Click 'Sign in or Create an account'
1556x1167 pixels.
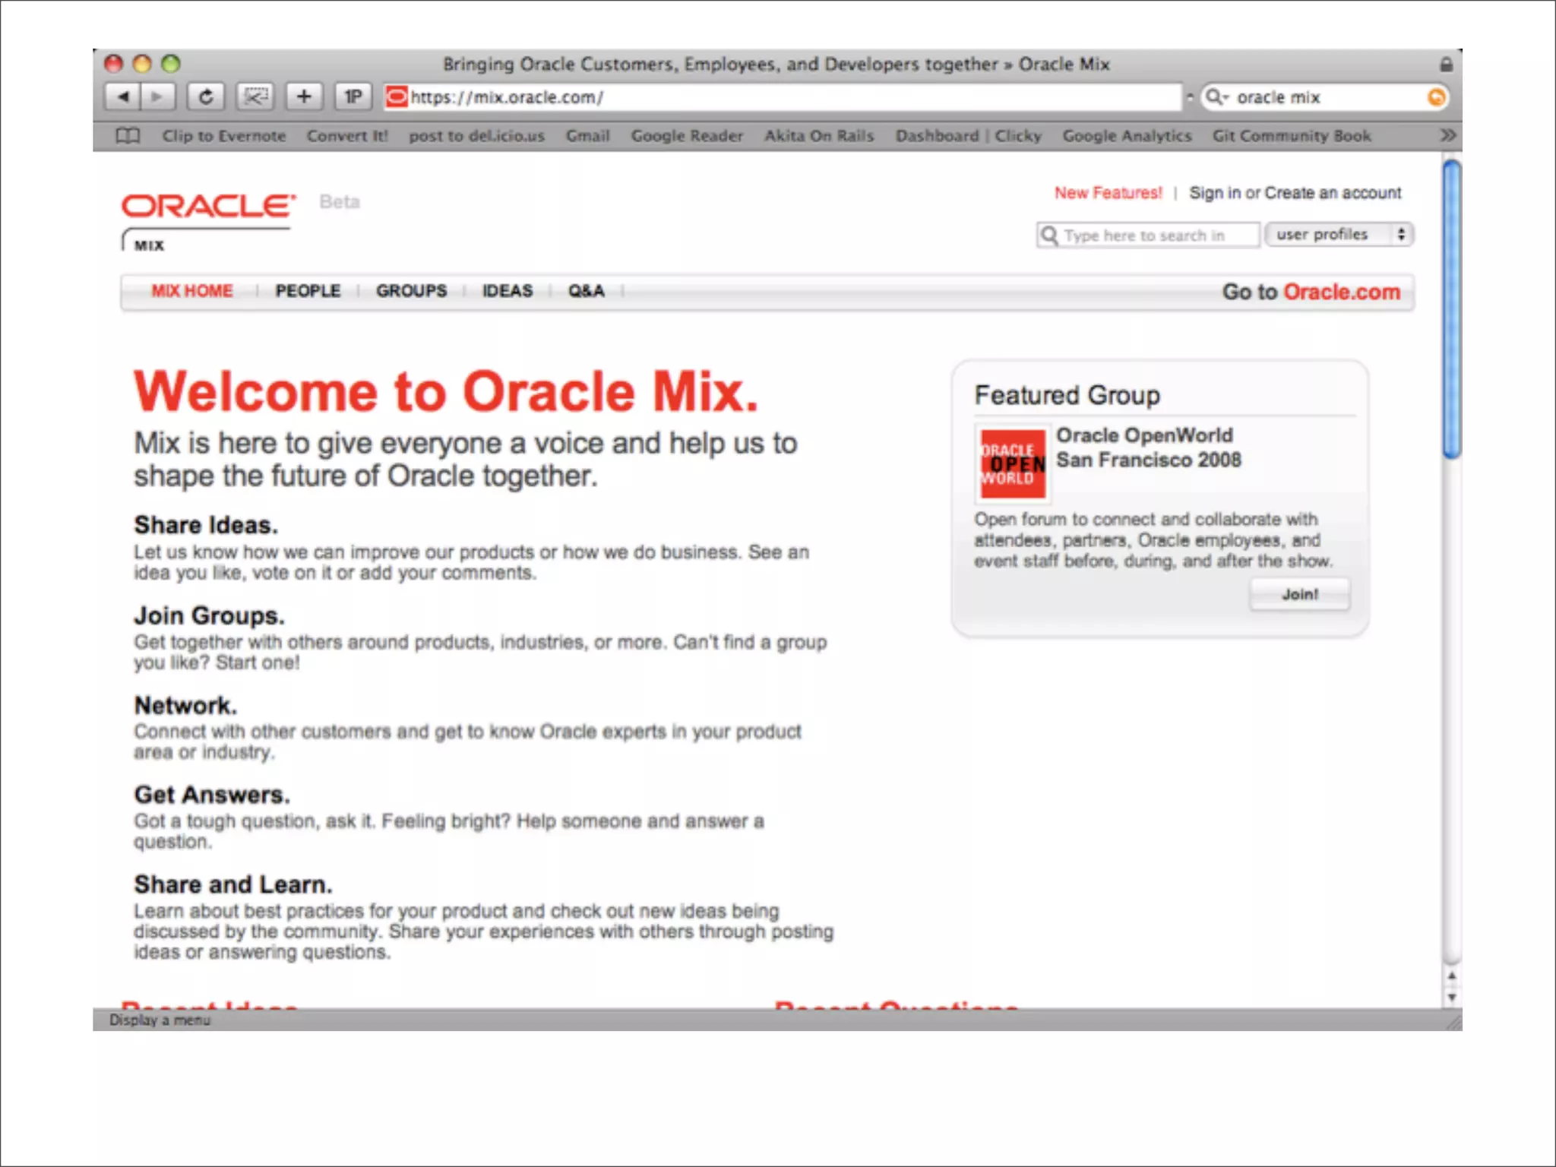click(1295, 193)
